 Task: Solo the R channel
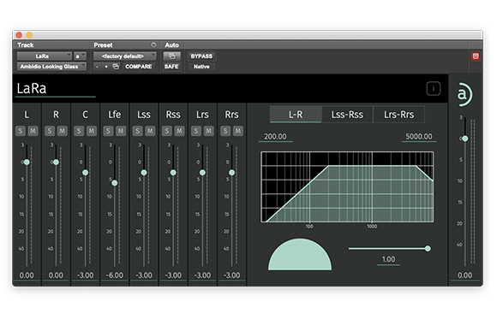pos(50,131)
